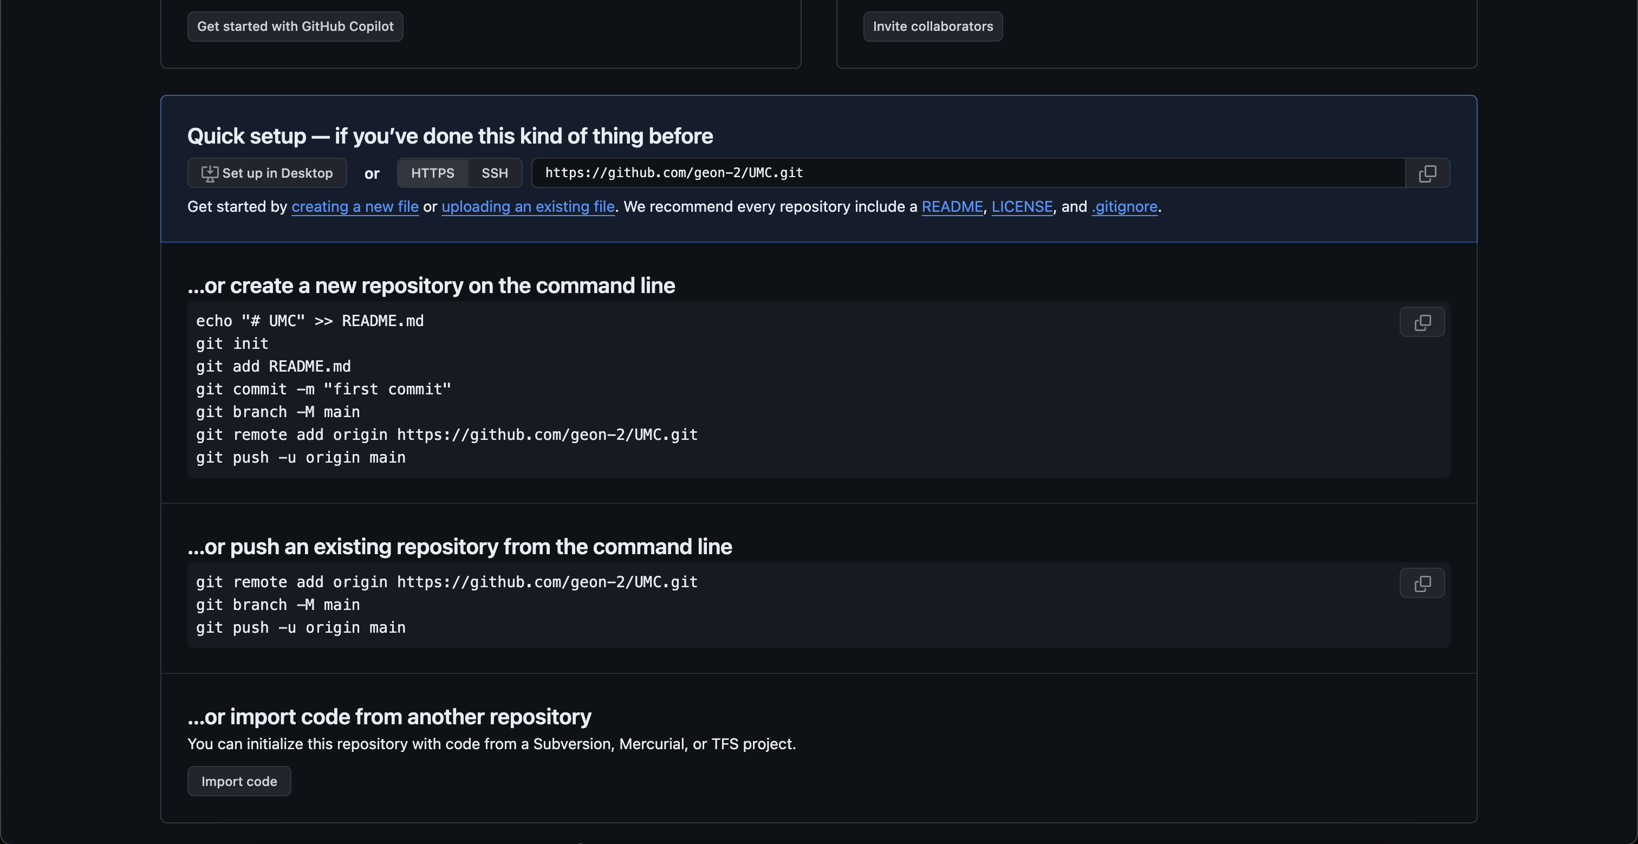The image size is (1638, 844).
Task: Copy the push existing repository commands
Action: click(x=1422, y=583)
